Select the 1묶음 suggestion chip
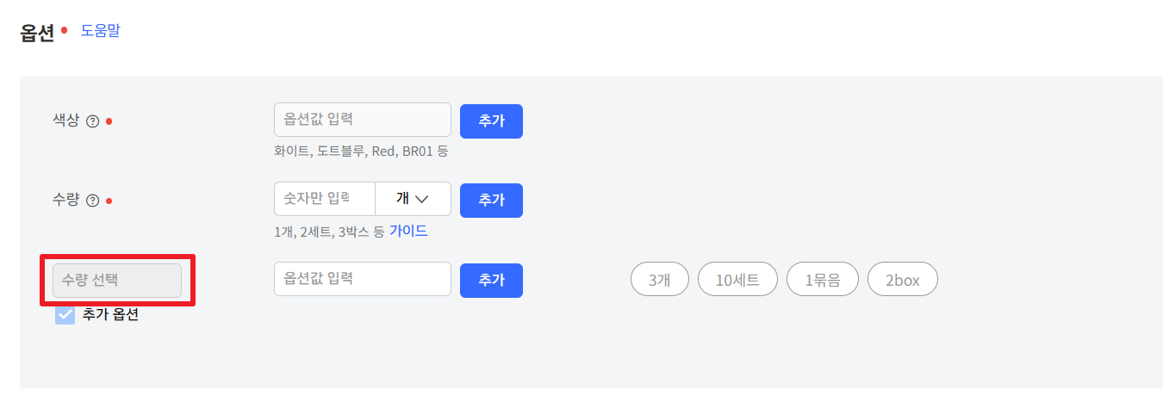 coord(822,280)
